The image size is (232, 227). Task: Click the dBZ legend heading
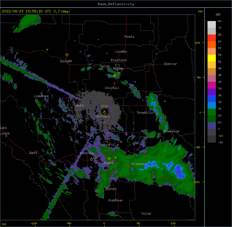[x=218, y=14]
